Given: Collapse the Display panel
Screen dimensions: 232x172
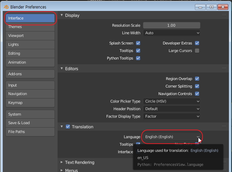Looking at the screenshot, I should 62,15.
